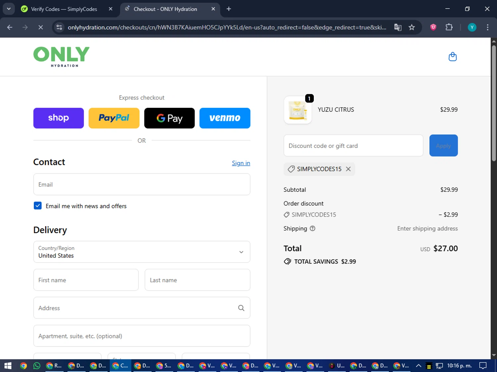The image size is (497, 372).
Task: Open the translate page icon
Action: tap(398, 27)
